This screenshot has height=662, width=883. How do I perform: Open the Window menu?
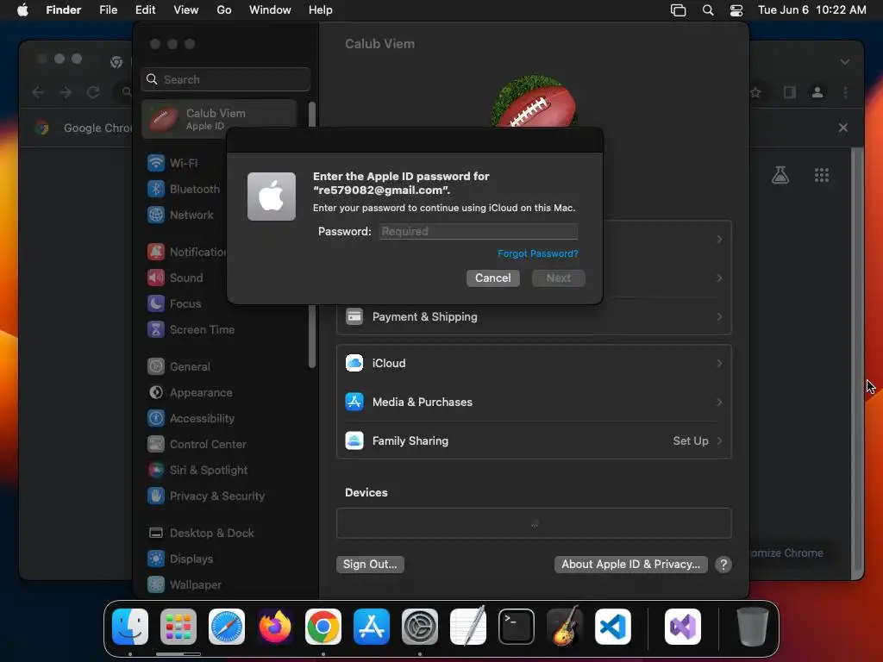pos(270,9)
